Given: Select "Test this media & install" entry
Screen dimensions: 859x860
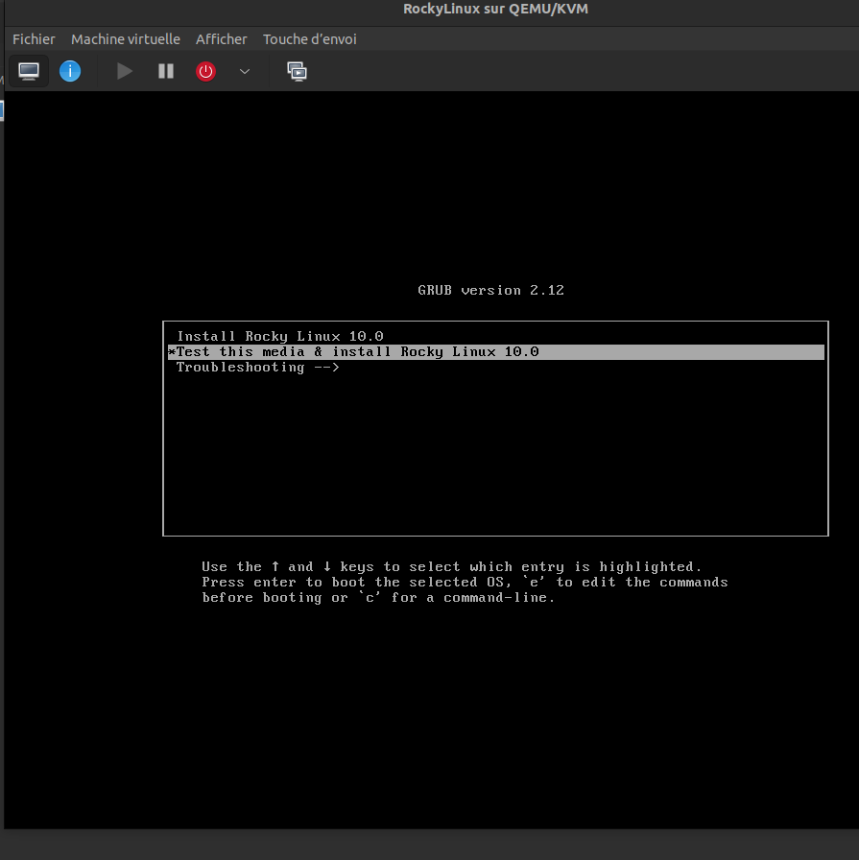Looking at the screenshot, I should (x=496, y=352).
